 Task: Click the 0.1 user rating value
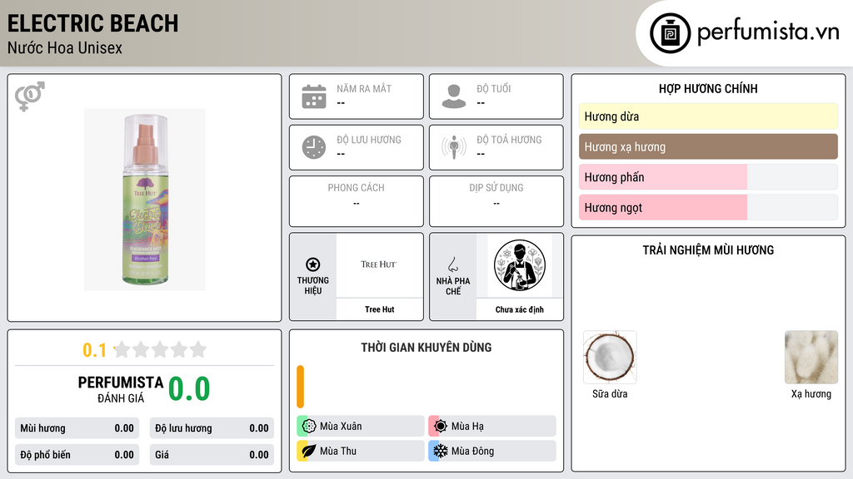coord(95,350)
